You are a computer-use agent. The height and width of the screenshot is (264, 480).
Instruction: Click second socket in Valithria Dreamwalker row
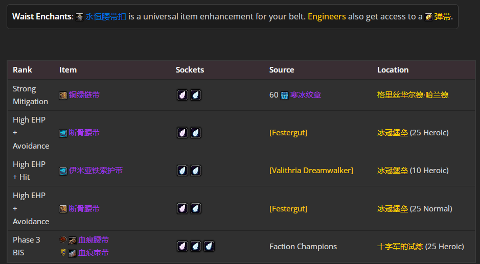[x=195, y=171]
